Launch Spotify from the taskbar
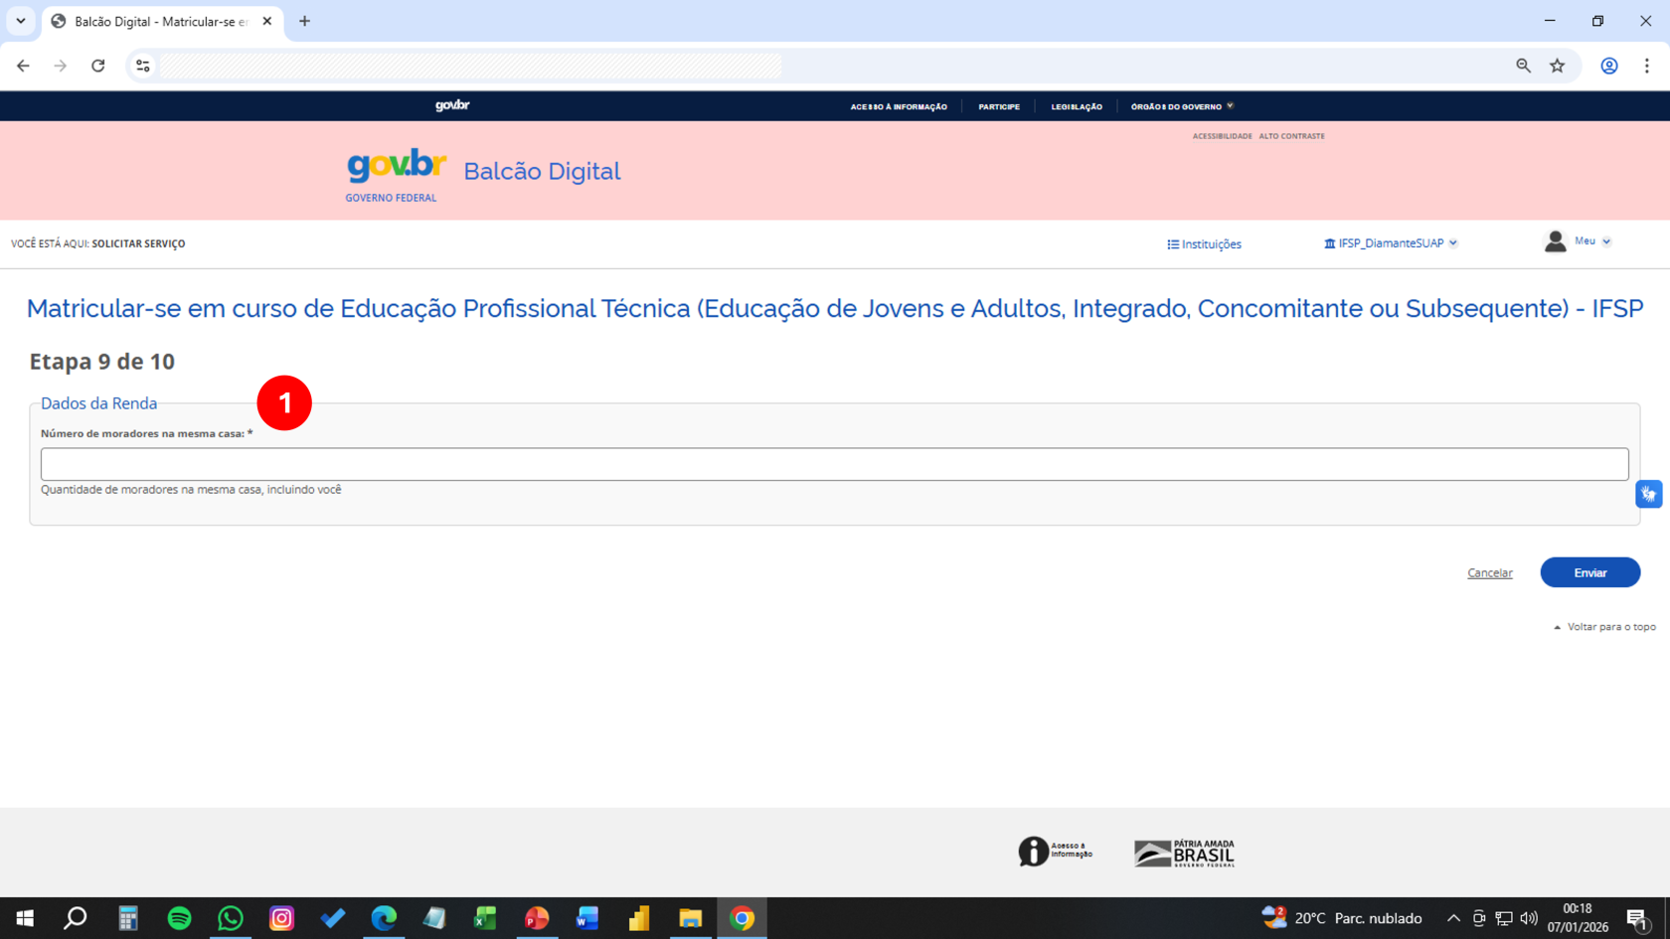 pyautogui.click(x=179, y=918)
